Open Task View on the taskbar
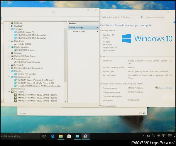 click(44, 136)
